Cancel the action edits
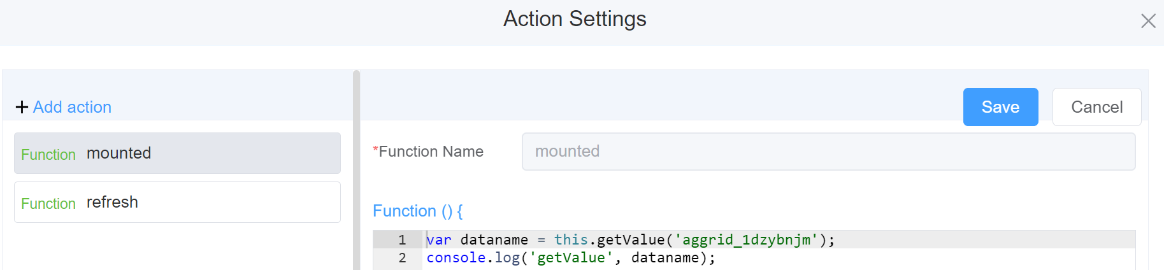Screen dimensions: 1164x270 point(1096,107)
